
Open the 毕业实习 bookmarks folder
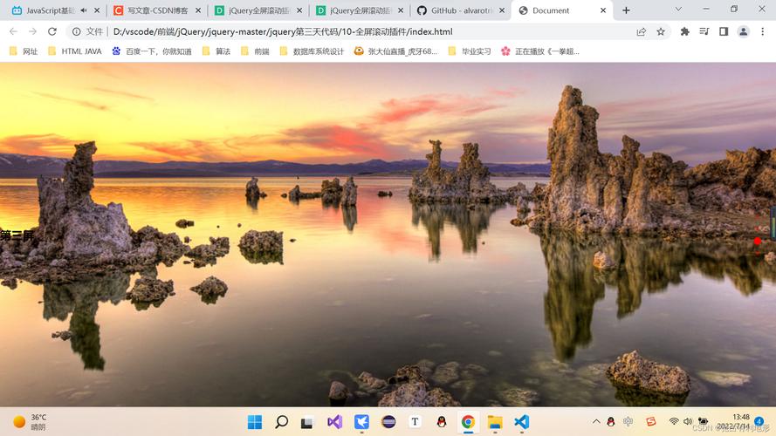469,51
